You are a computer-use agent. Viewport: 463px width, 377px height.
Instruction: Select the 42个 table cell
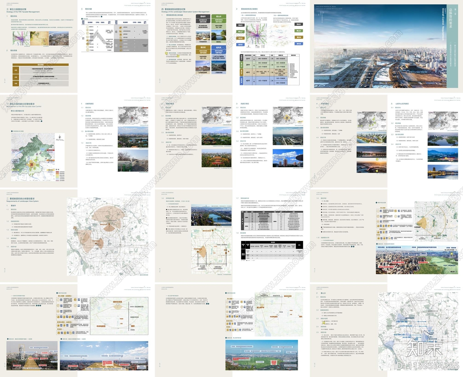(248, 81)
